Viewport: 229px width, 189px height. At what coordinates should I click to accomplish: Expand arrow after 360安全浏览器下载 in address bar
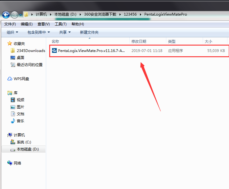[120, 14]
